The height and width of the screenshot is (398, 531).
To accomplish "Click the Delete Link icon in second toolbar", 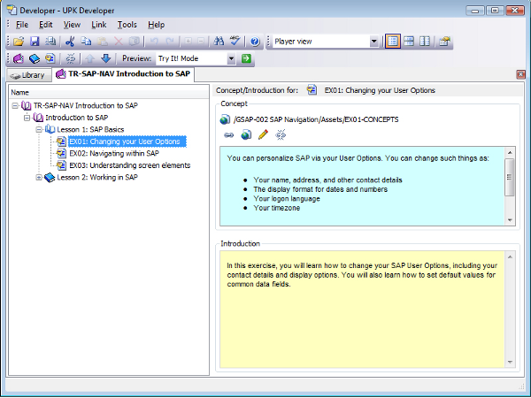I will (71, 58).
